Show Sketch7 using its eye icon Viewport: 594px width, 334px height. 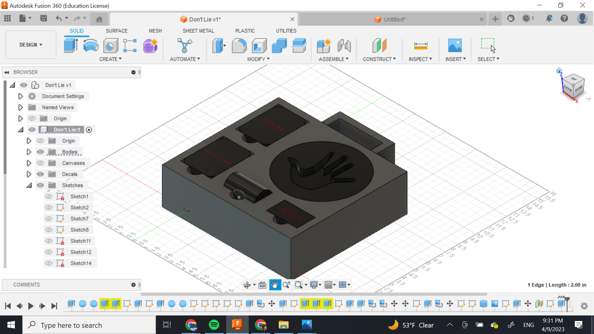tap(49, 219)
